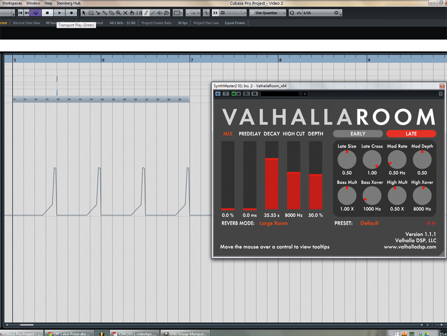The image size is (447, 336).
Task: Select the Erase tool
Action: click(x=111, y=13)
